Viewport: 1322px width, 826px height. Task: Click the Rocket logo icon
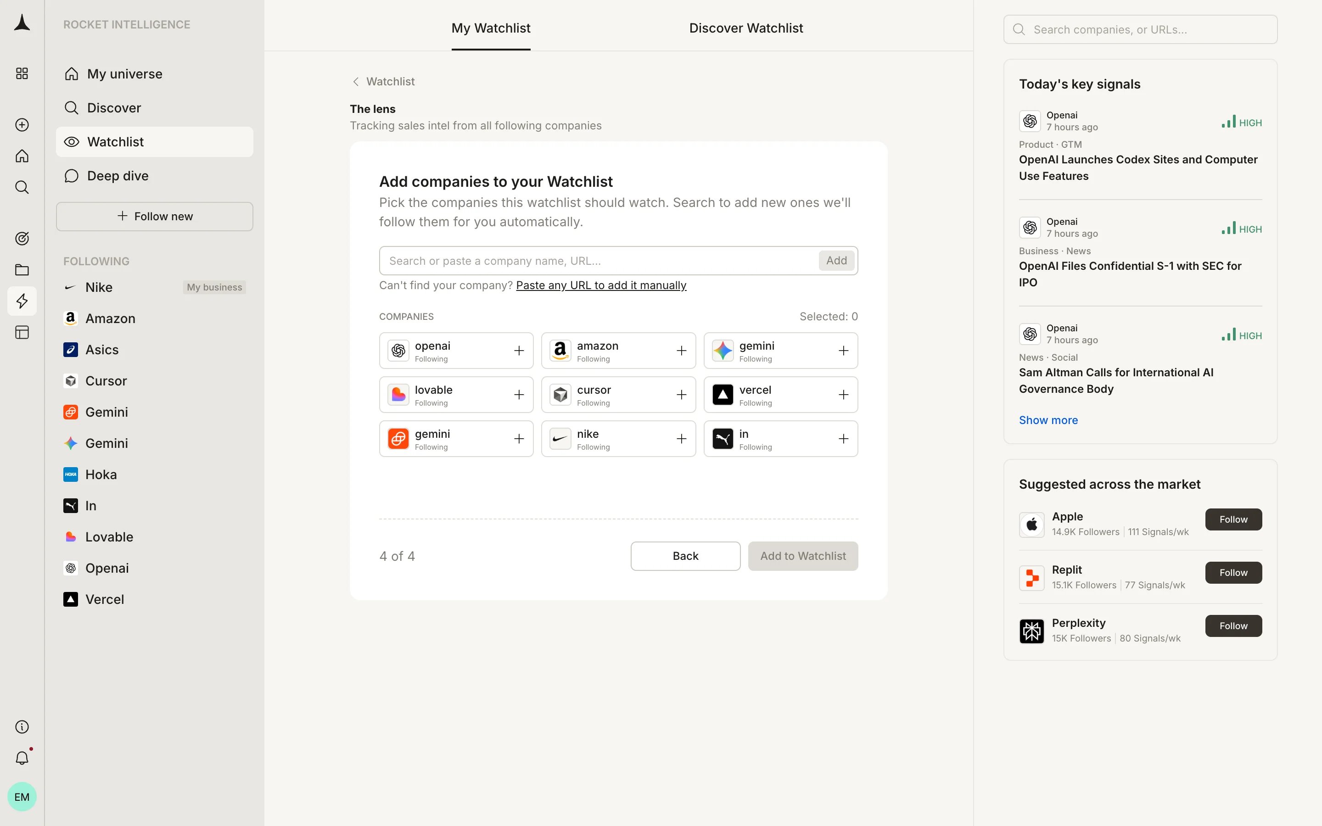pyautogui.click(x=22, y=22)
